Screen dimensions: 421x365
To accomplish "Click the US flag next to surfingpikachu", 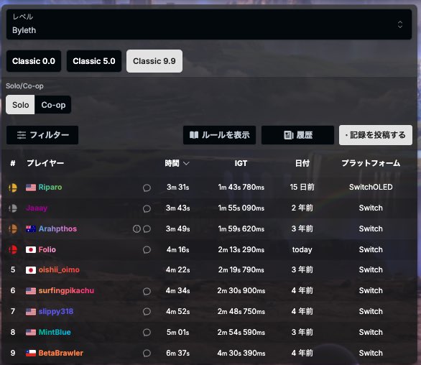I will click(31, 291).
